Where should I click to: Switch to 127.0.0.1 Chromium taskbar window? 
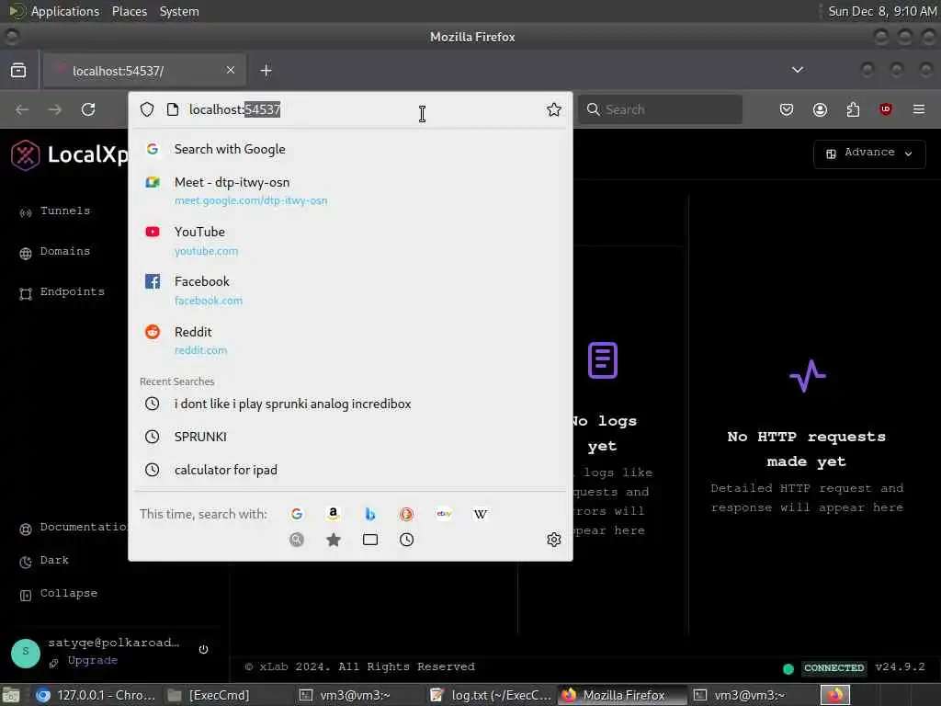[96, 695]
